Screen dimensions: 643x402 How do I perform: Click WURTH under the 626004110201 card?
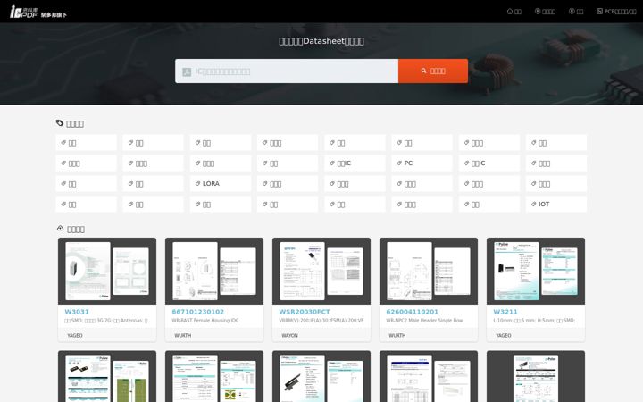pyautogui.click(x=397, y=336)
